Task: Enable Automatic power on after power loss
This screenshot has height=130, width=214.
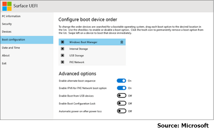Action: (x=121, y=111)
